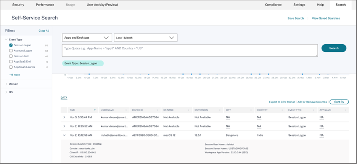Open the Last 1 Month time dropdown
The height and width of the screenshot is (164, 357).
coord(145,38)
